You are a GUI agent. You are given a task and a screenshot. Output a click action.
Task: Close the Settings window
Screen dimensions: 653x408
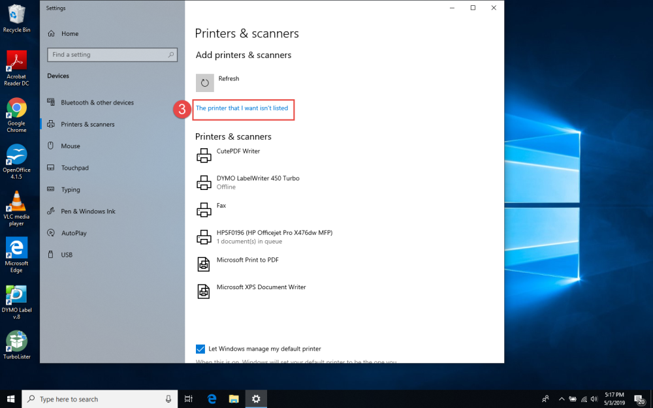point(494,8)
